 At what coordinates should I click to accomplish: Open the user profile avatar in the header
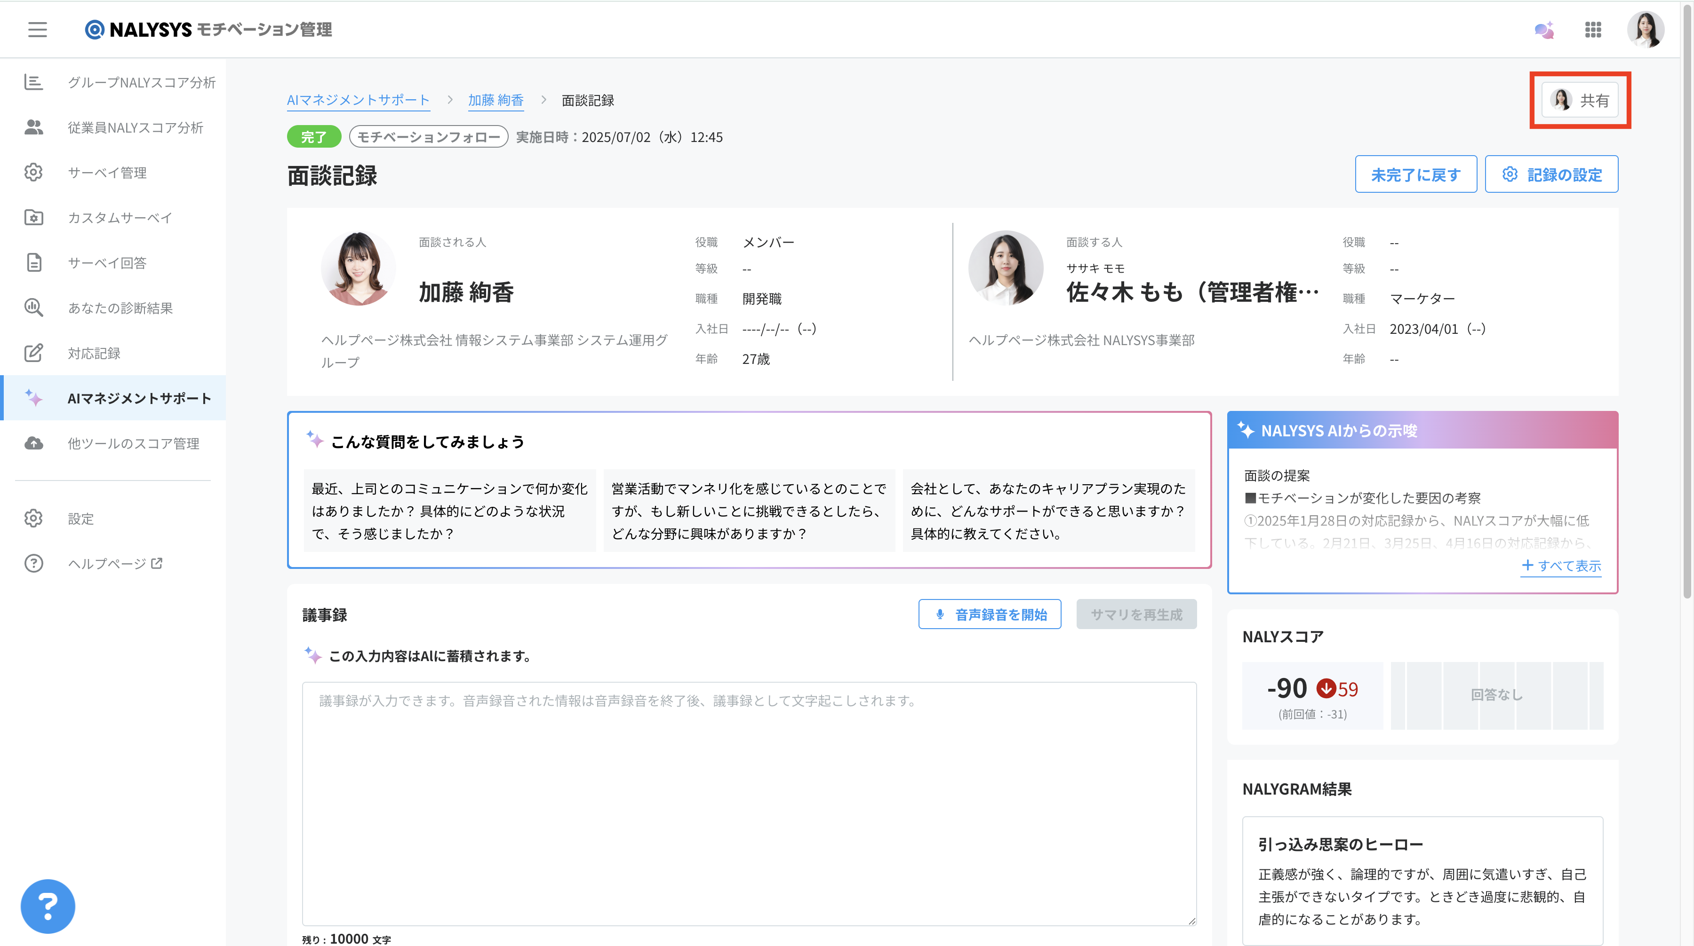click(x=1646, y=30)
